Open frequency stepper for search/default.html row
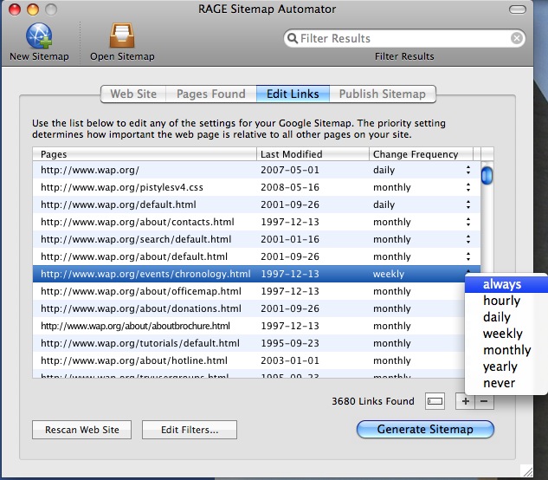This screenshot has height=480, width=548. pyautogui.click(x=468, y=239)
